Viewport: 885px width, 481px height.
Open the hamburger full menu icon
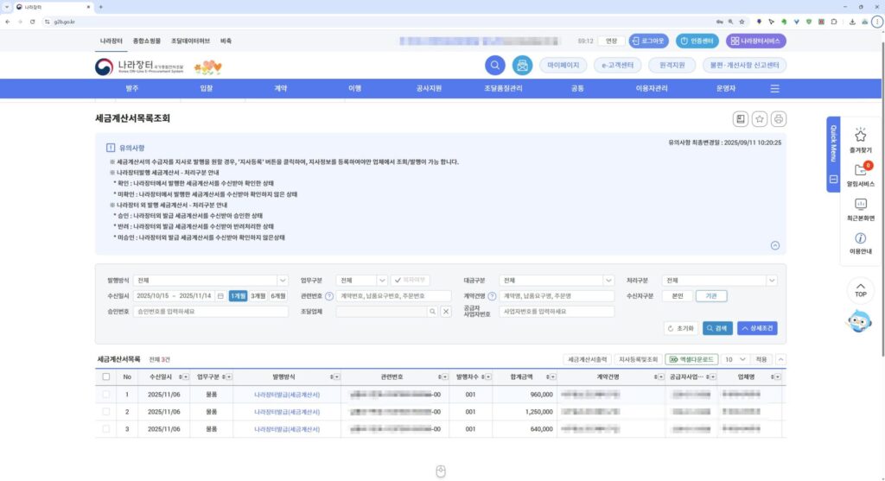pyautogui.click(x=774, y=88)
